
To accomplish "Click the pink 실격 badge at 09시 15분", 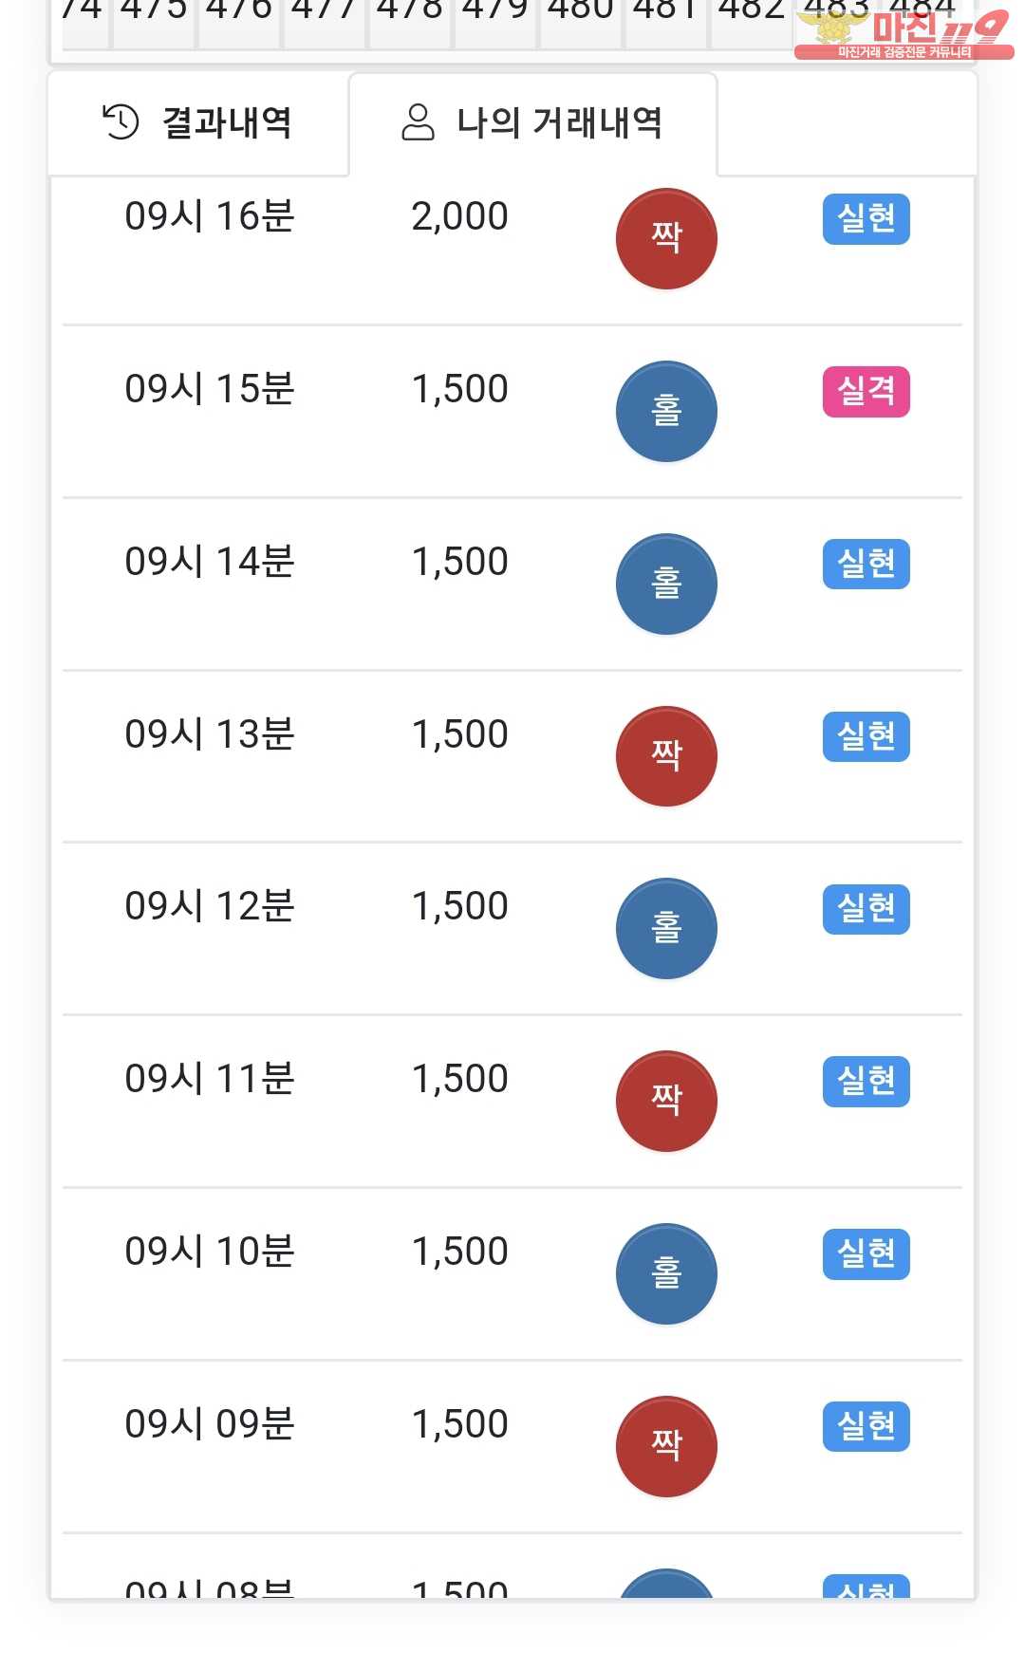I will 866,391.
